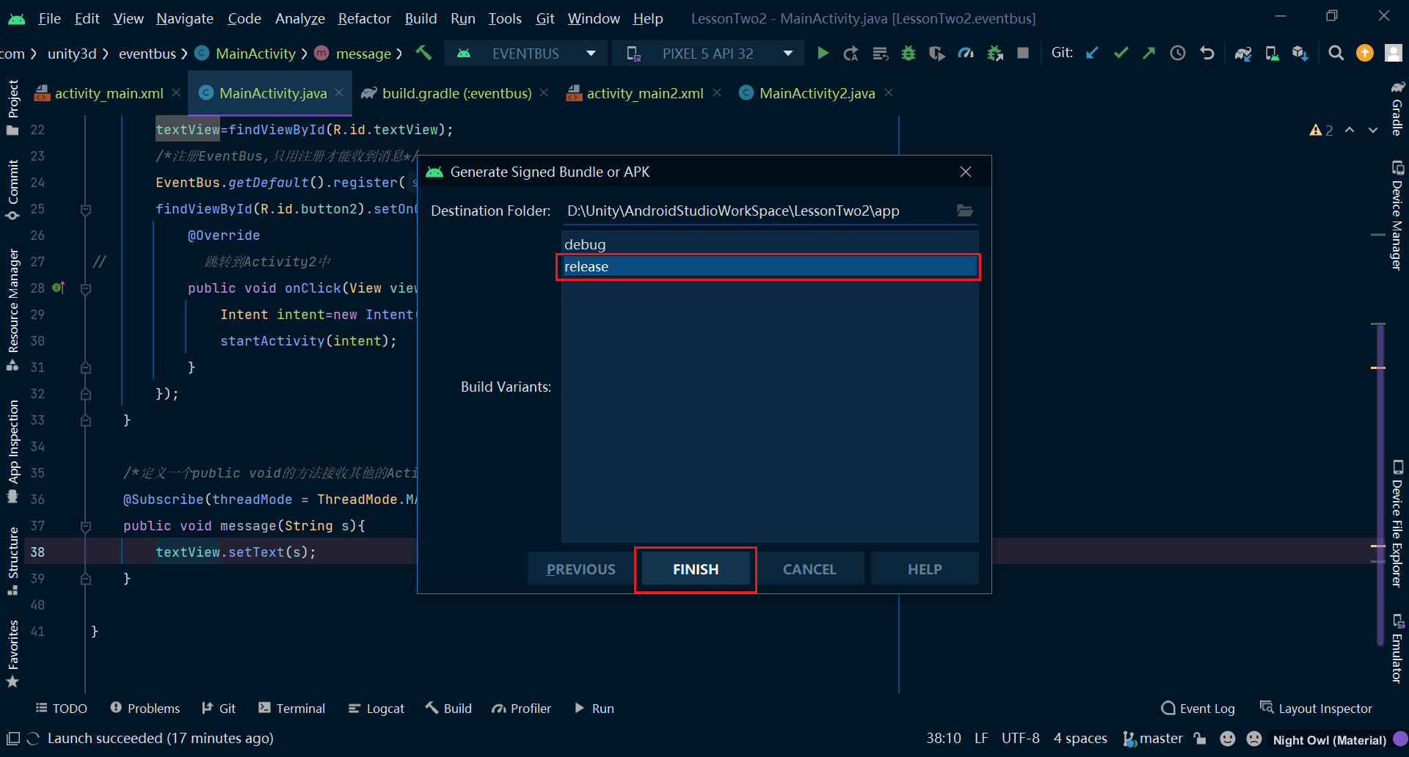The width and height of the screenshot is (1409, 757).
Task: Open the Logcat tool window
Action: (x=376, y=709)
